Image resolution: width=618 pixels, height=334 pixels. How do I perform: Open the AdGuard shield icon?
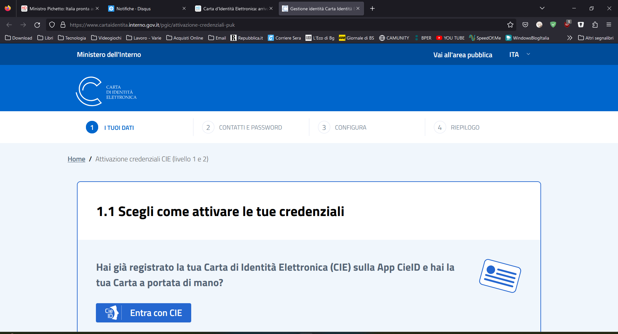pos(554,25)
